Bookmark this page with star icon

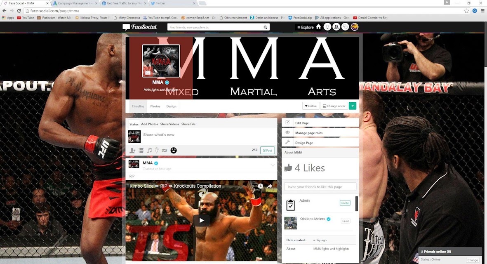(x=466, y=11)
